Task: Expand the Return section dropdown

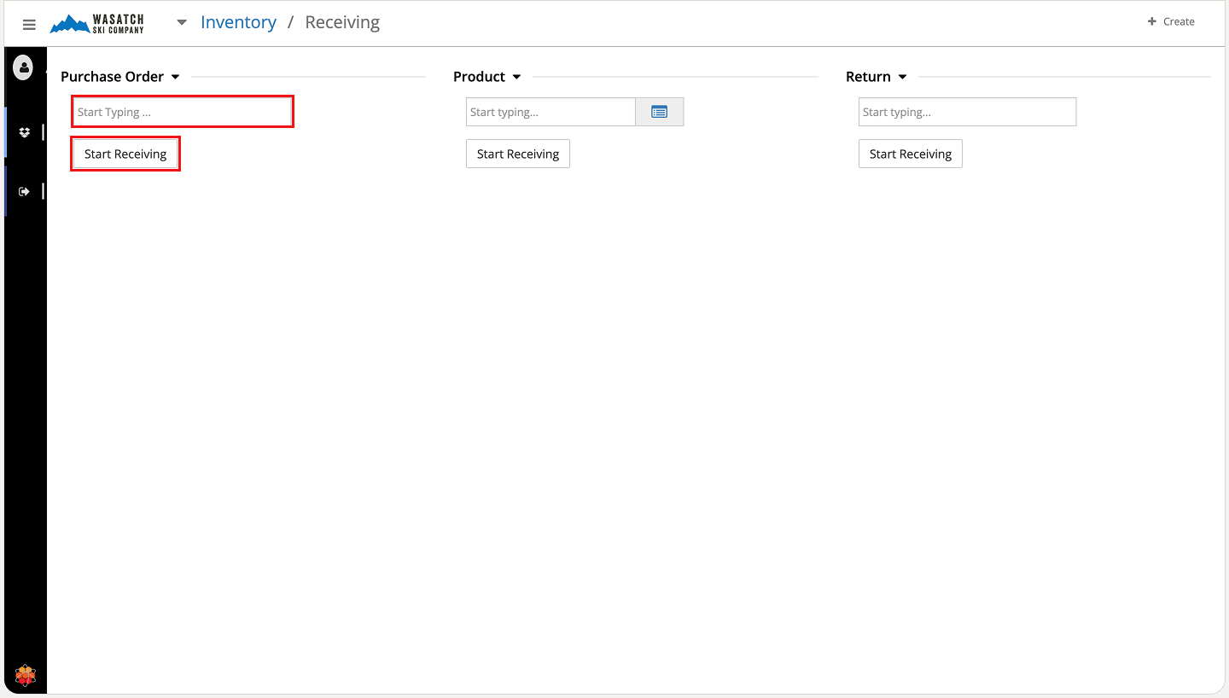Action: coord(902,77)
